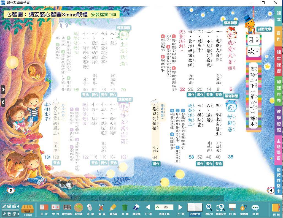This screenshot has height=218, width=283.
Task: Open the 課堂練習 side tab
Action: tap(279, 61)
